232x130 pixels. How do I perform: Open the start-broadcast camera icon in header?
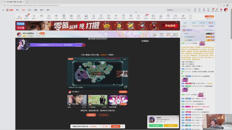tap(208, 9)
